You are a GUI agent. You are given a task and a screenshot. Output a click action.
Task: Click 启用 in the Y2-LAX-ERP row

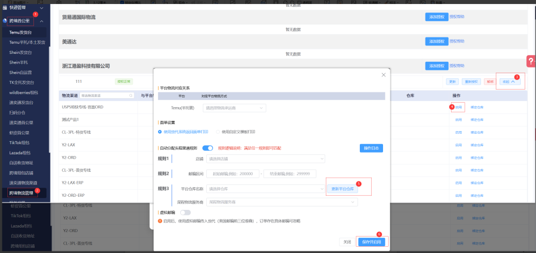click(458, 183)
